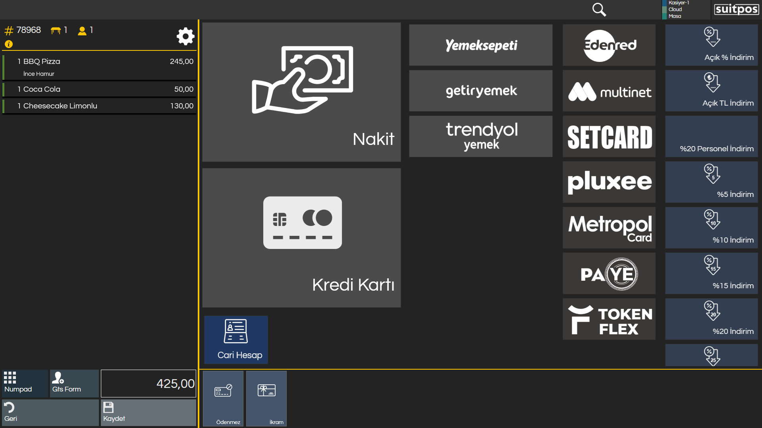
Task: Go back with Geri button
Action: pyautogui.click(x=50, y=413)
